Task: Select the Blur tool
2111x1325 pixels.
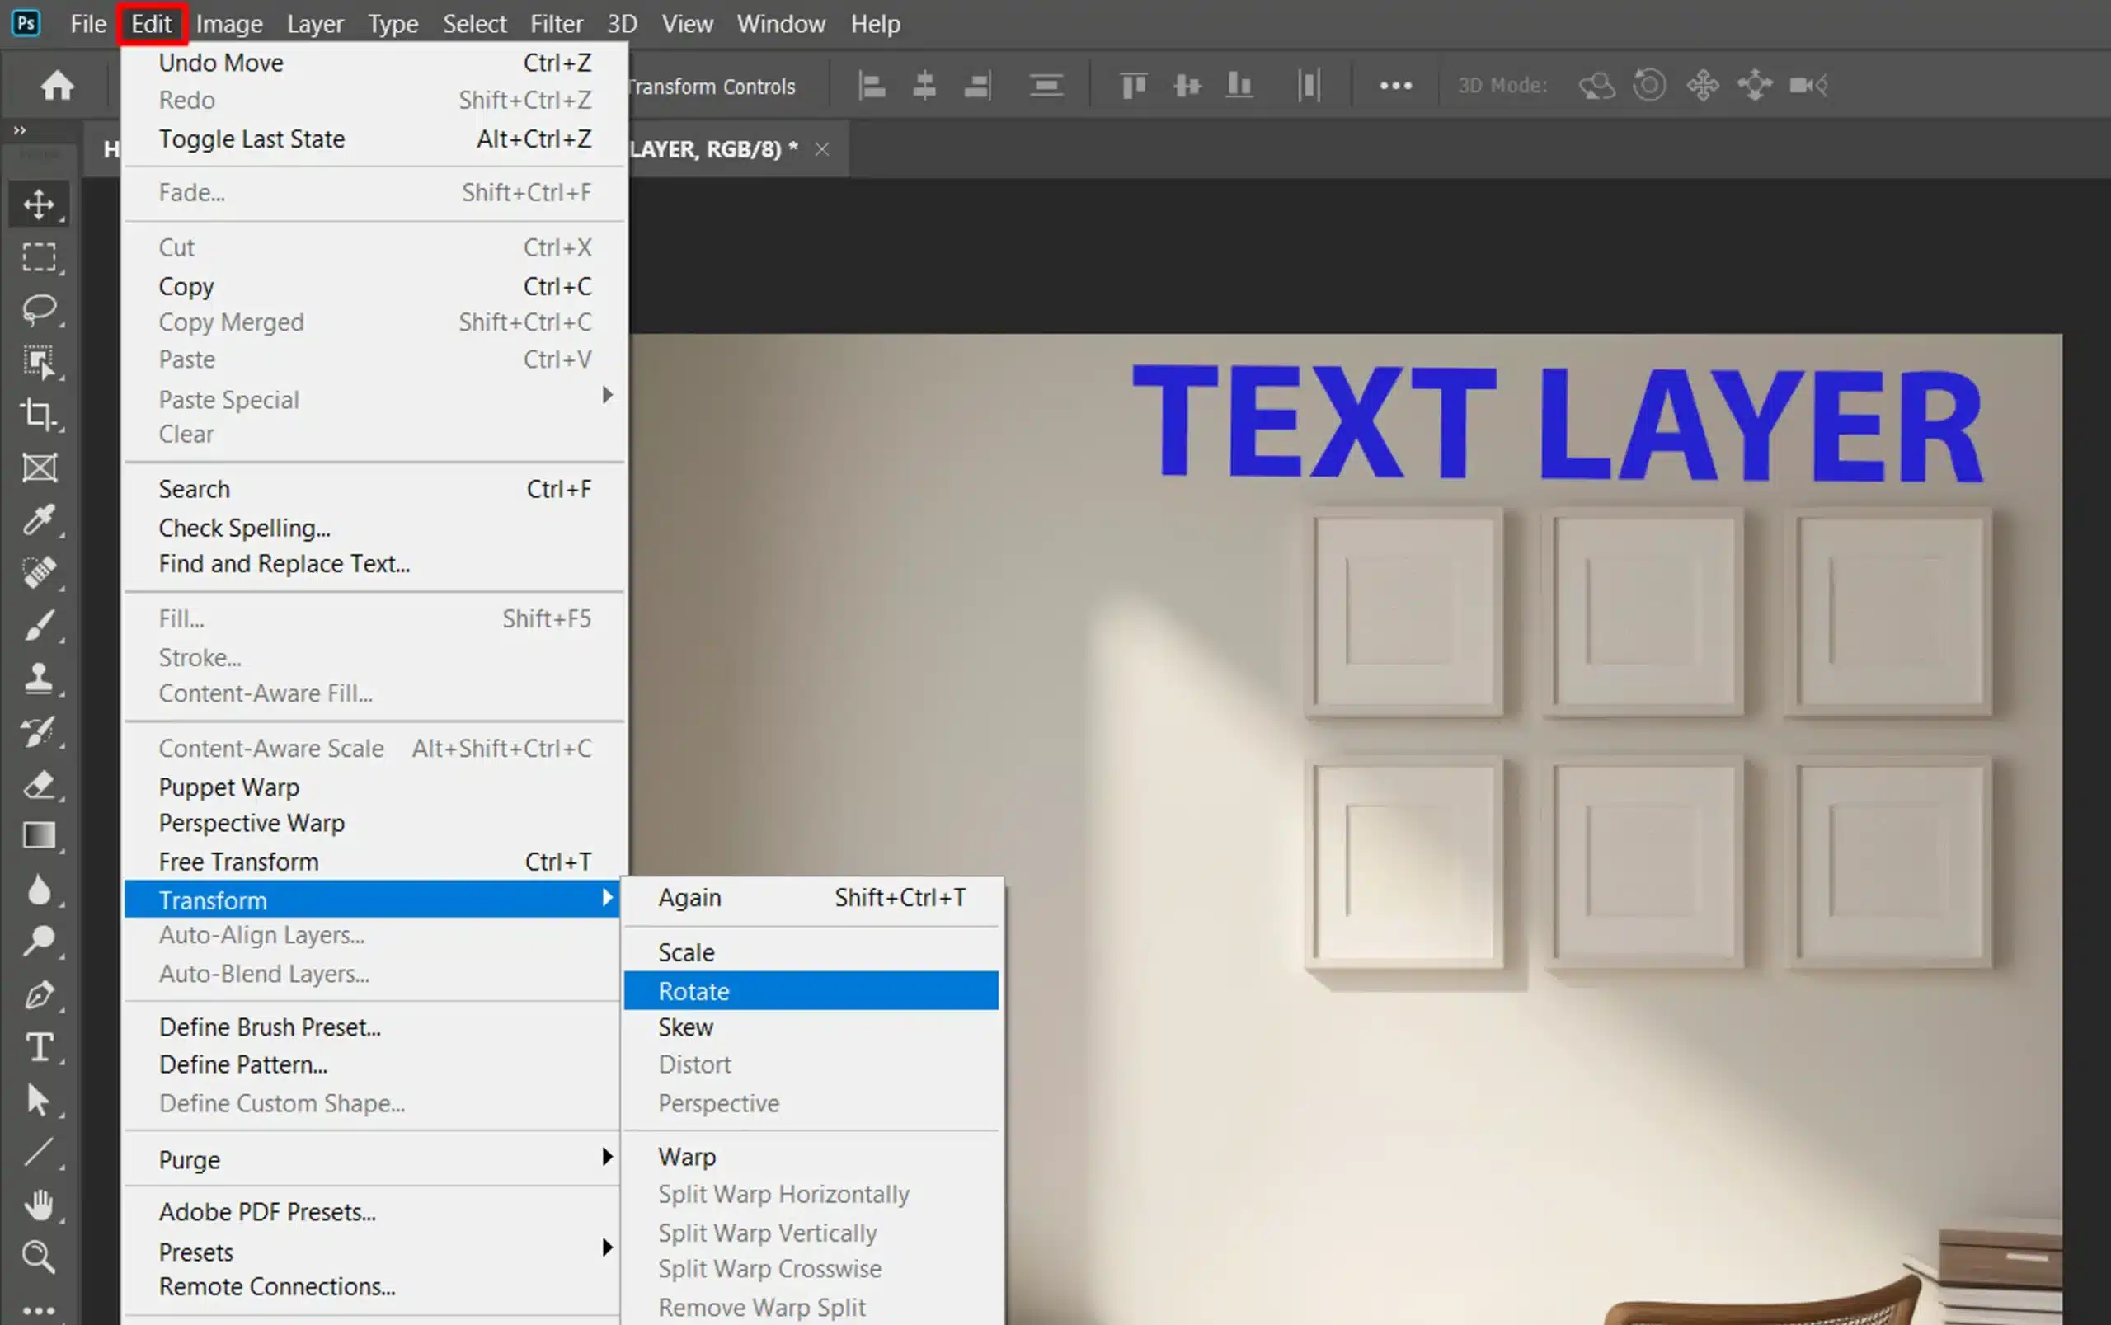Action: [39, 890]
